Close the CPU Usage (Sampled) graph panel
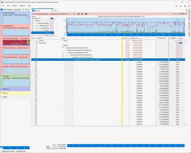 [x=186, y=14]
